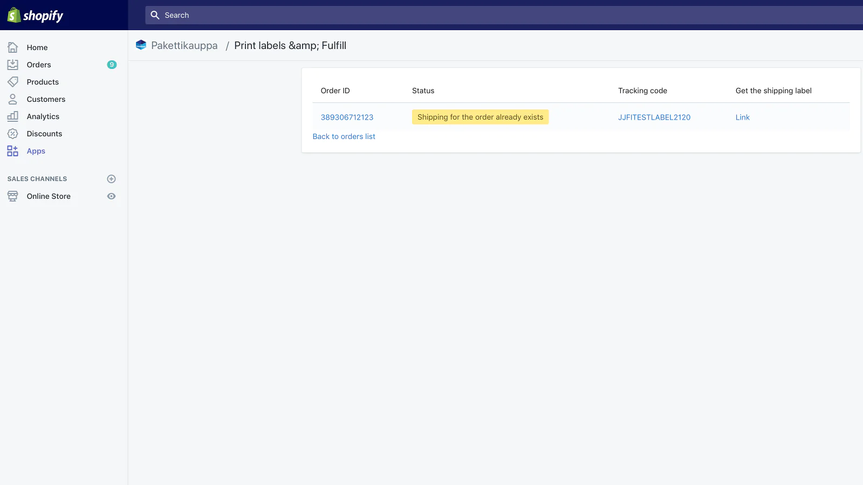Click the Get the shipping label header
The width and height of the screenshot is (863, 485).
click(x=773, y=91)
